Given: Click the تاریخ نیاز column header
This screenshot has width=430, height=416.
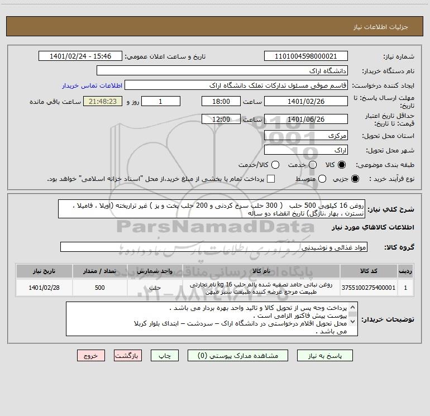Looking at the screenshot, I should (x=44, y=271).
